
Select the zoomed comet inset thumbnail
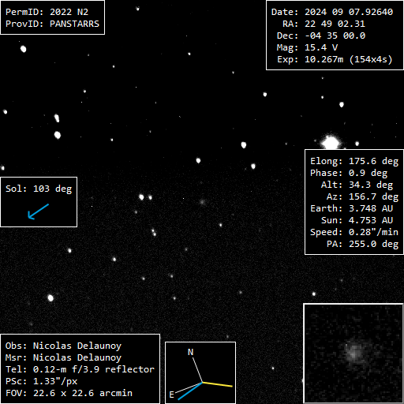(353, 353)
